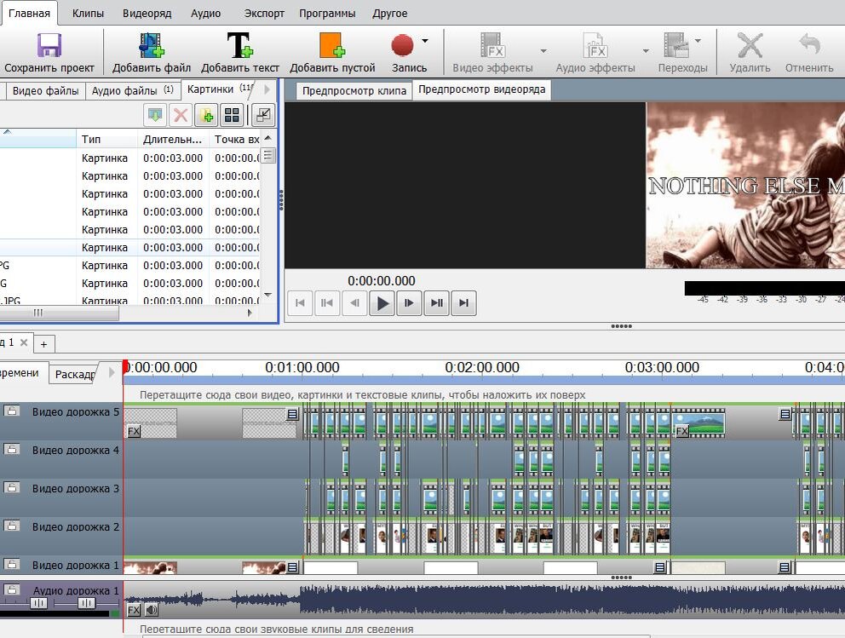Mute Audio track 1 speaker icon
Image resolution: width=845 pixels, height=638 pixels.
[152, 610]
